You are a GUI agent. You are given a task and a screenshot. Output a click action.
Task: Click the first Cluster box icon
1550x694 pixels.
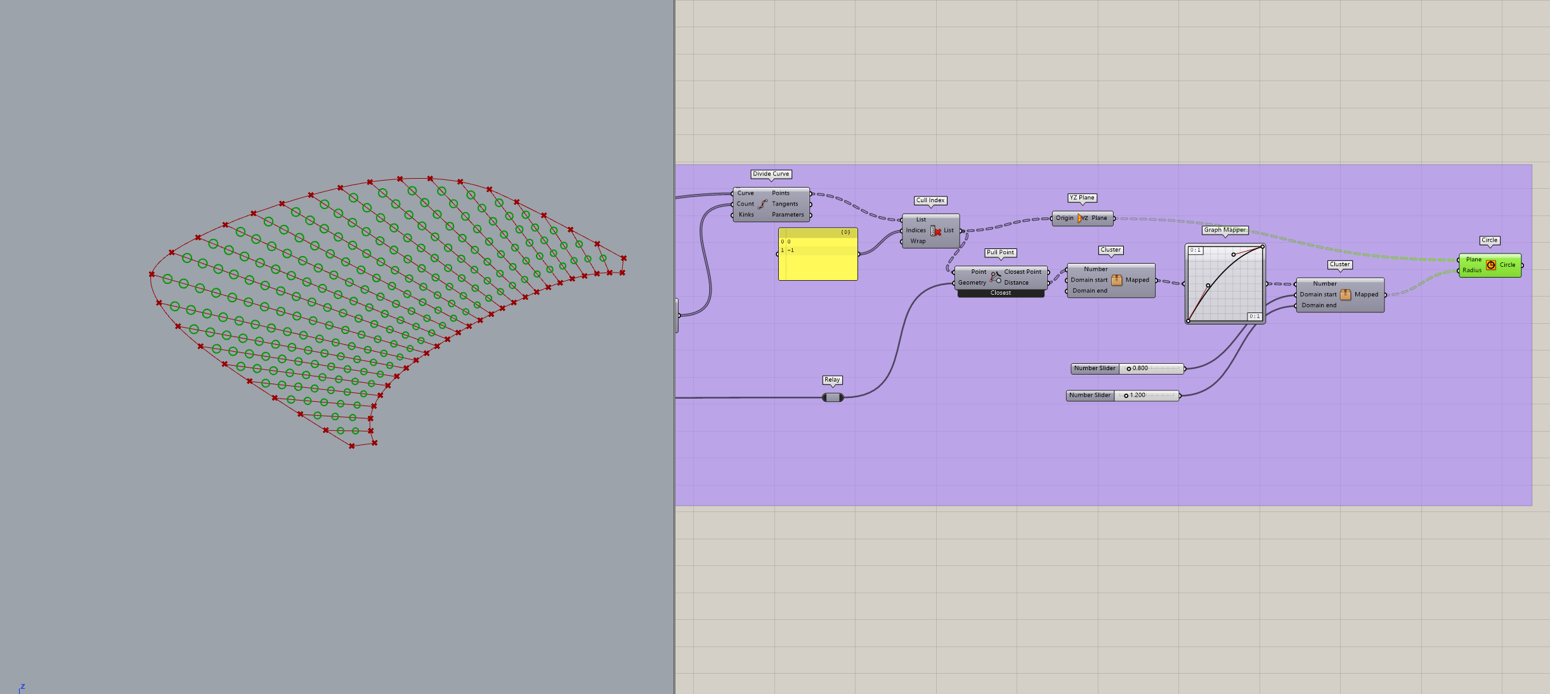pos(1116,280)
